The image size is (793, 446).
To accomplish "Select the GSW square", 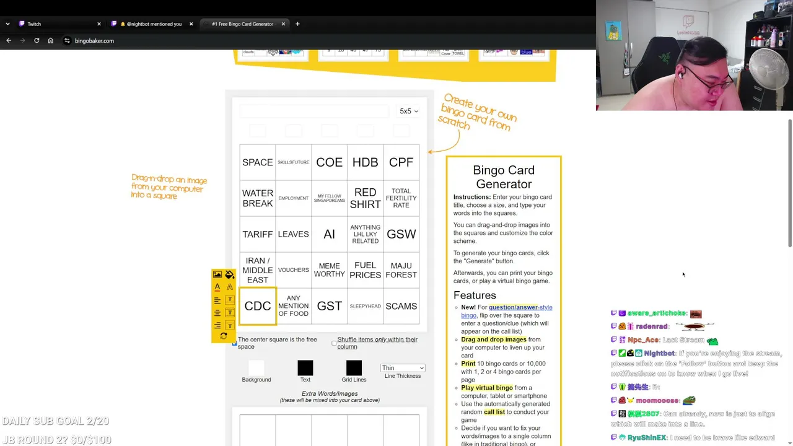I will [x=401, y=234].
